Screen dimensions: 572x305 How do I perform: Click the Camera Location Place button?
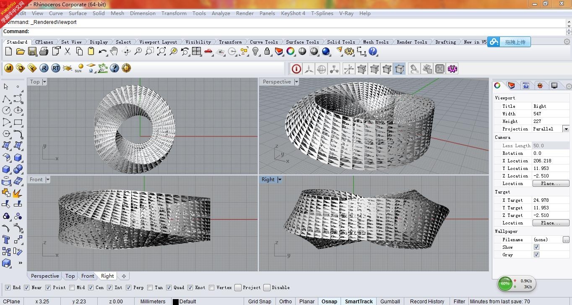[x=551, y=183]
